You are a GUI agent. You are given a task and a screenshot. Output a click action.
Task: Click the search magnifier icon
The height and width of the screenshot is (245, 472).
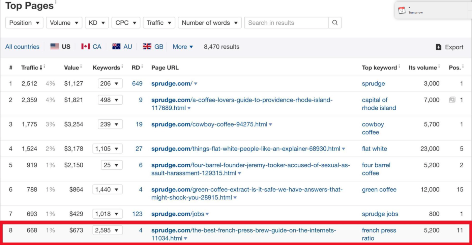(335, 23)
